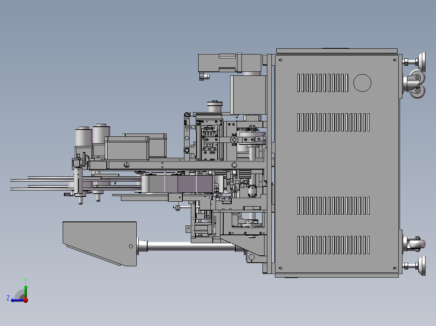Select the second row of ventilation slots
The image size is (436, 326).
pyautogui.click(x=333, y=122)
